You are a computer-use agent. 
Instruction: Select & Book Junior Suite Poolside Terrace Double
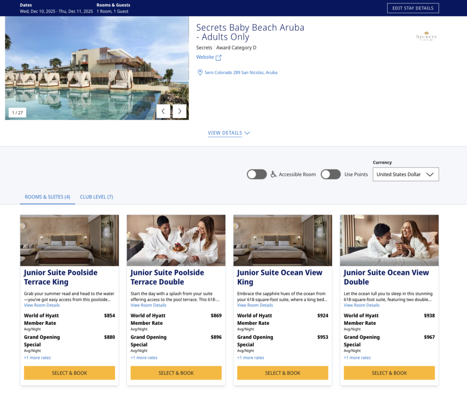tap(176, 373)
